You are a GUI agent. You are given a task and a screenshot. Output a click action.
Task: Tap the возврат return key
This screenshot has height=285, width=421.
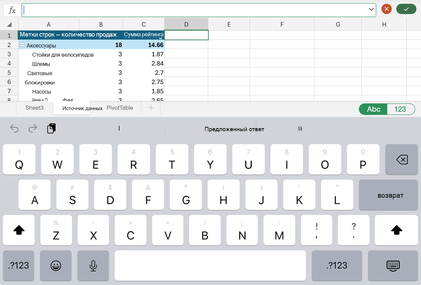pyautogui.click(x=388, y=195)
